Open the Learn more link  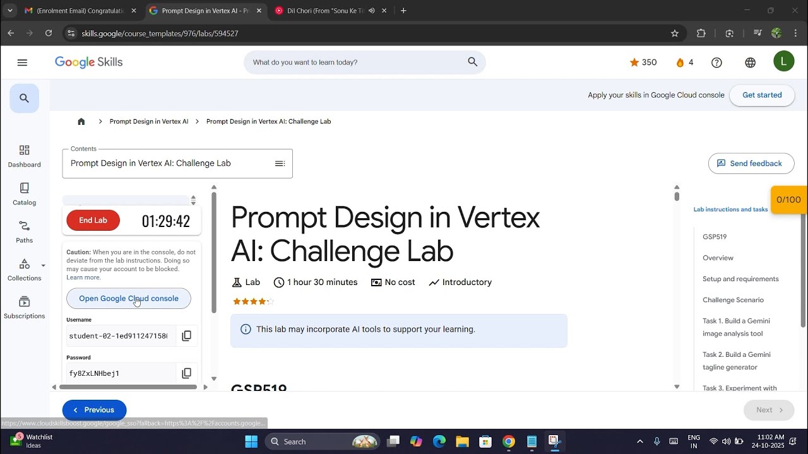point(83,277)
